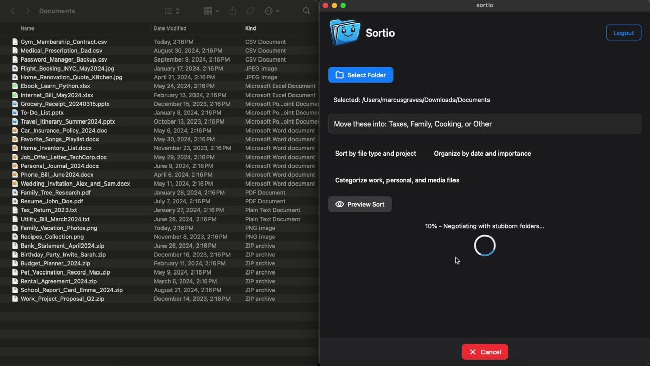
Task: Select Rental_Agreement_2024.zip file icon
Action: (x=15, y=281)
